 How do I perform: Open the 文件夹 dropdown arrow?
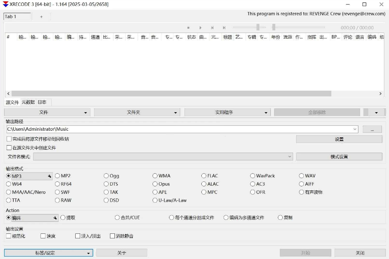tap(175, 112)
